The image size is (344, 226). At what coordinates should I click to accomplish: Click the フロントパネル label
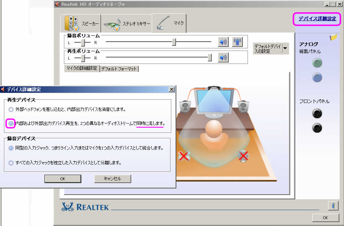click(x=314, y=101)
